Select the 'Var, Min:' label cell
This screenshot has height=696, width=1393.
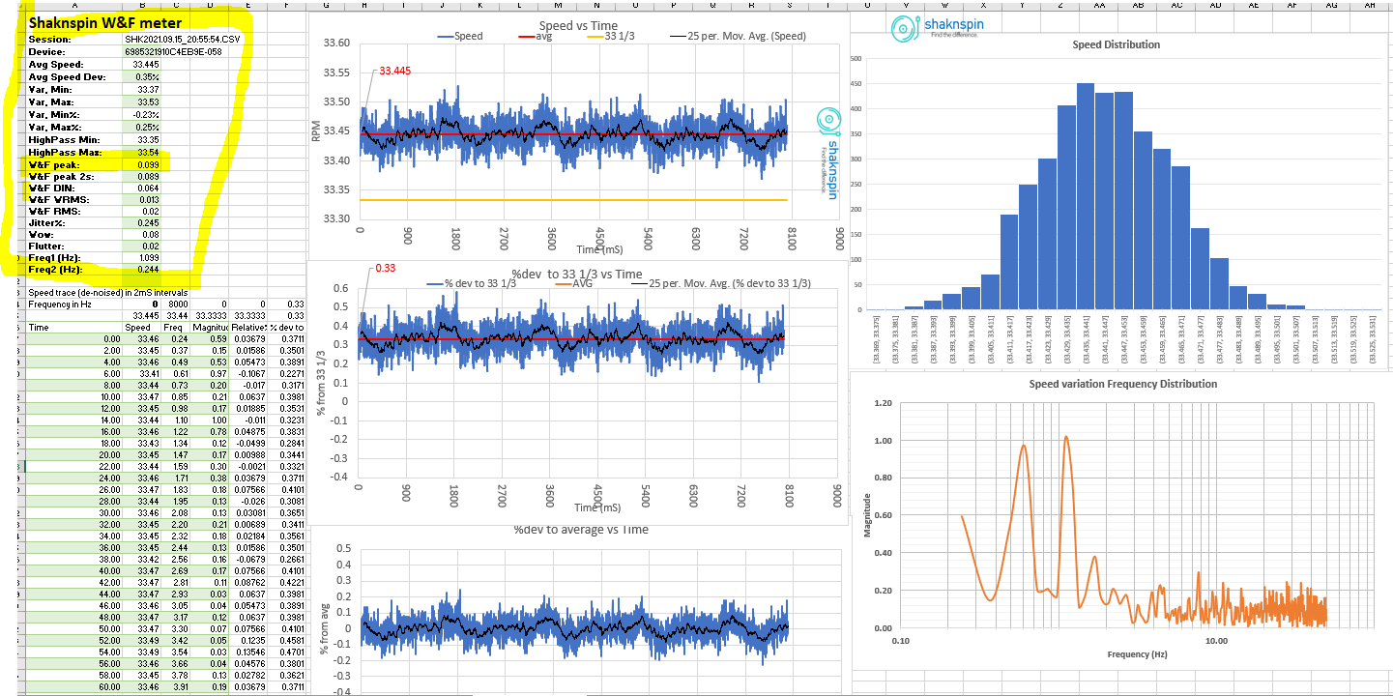click(x=74, y=89)
